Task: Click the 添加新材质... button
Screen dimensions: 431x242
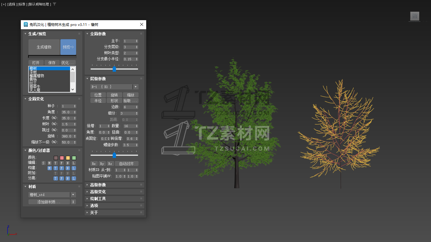Action: [x=49, y=202]
